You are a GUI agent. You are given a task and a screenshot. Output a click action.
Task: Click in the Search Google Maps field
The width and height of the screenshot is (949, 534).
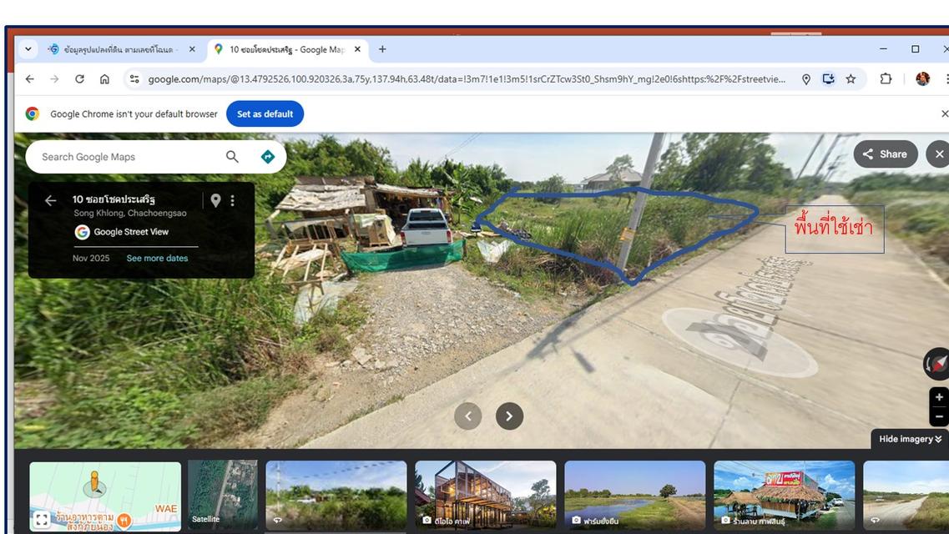[x=125, y=157]
